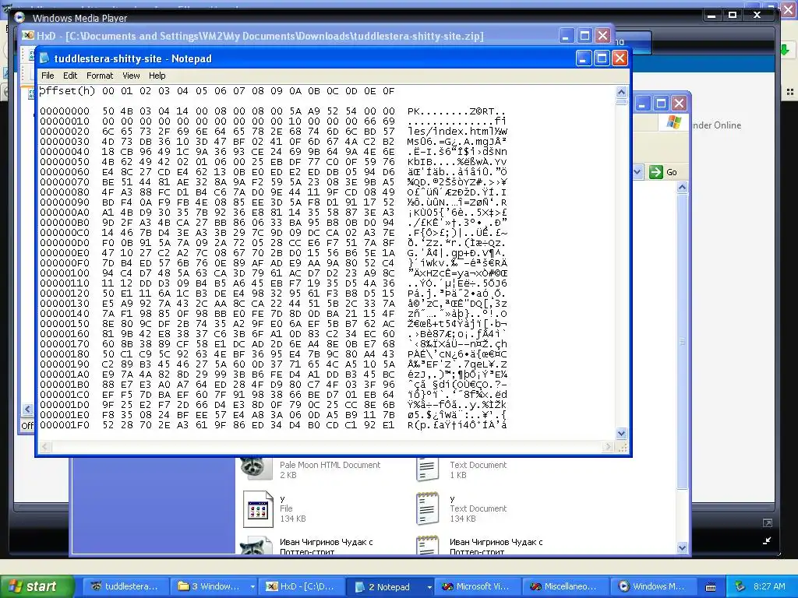Click the HxD title bar application icon

pos(28,36)
